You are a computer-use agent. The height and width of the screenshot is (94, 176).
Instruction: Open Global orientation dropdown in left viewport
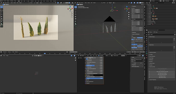pos(31,3)
